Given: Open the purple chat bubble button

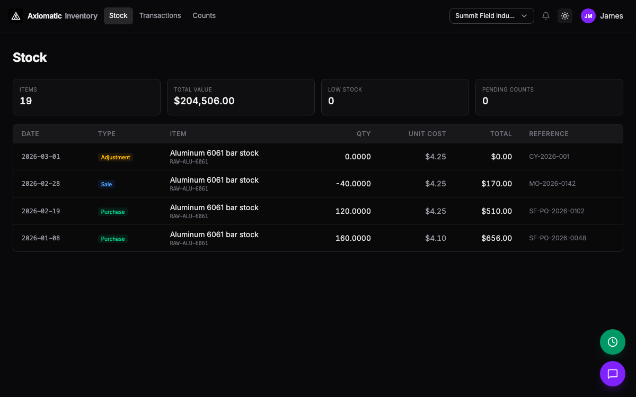Looking at the screenshot, I should coord(613,374).
